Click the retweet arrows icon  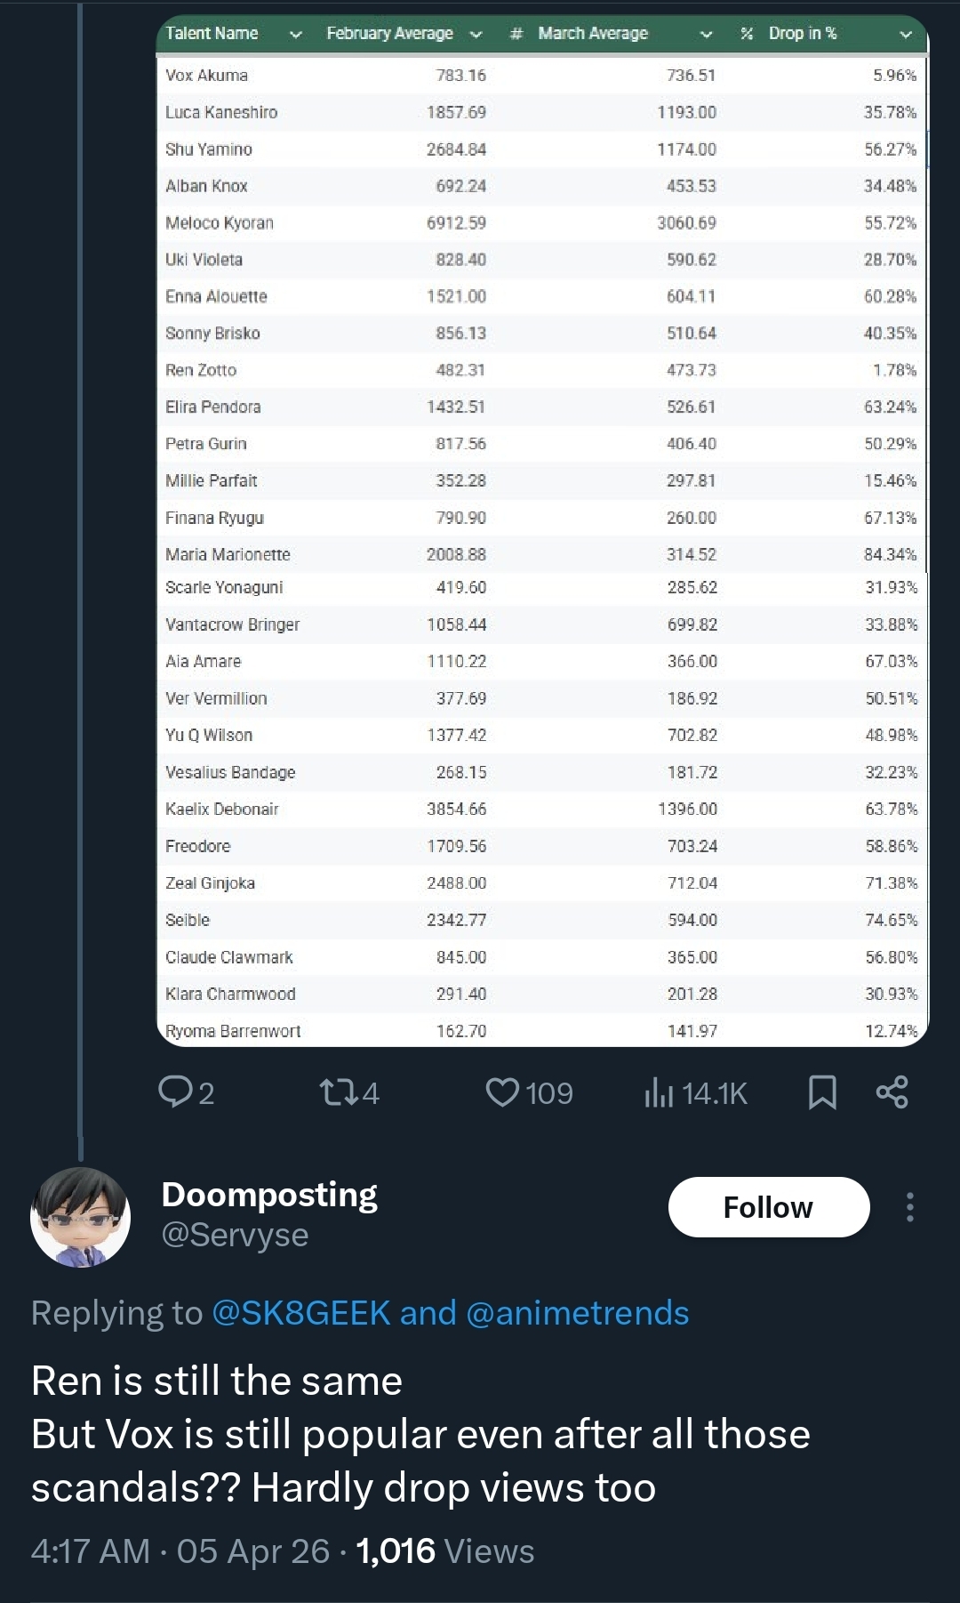335,1092
